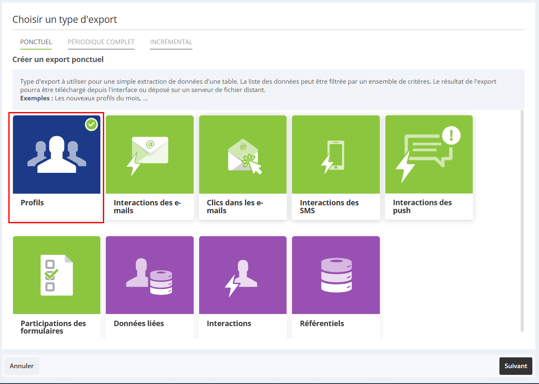539x384 pixels.
Task: Click the 'Référentiels' label text
Action: [x=322, y=324]
